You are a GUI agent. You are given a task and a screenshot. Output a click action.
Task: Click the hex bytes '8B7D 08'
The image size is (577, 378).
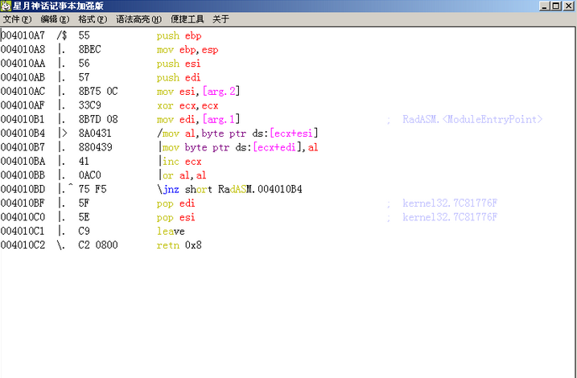[98, 120]
